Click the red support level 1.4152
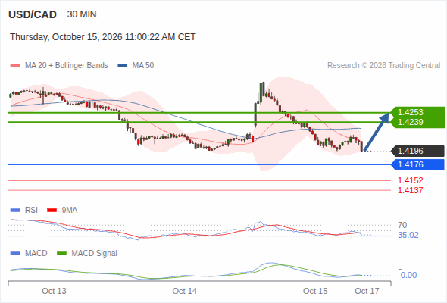 pos(410,180)
